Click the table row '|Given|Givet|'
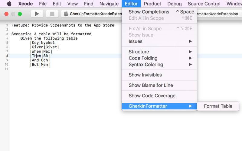The image size is (242, 151). click(x=44, y=47)
